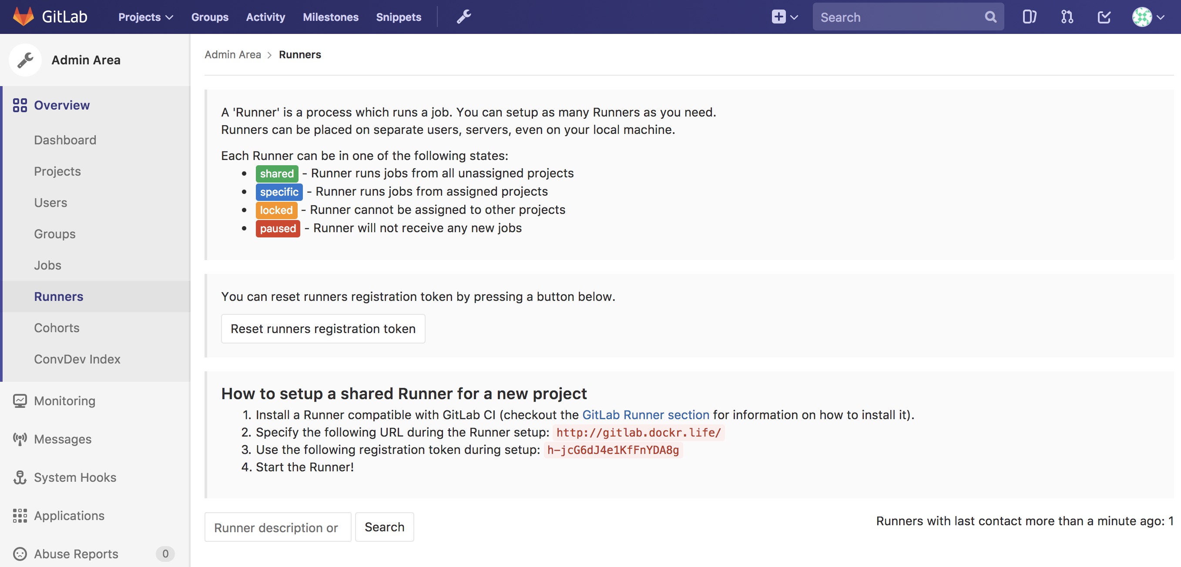
Task: Open Messages in the sidebar
Action: click(x=63, y=439)
